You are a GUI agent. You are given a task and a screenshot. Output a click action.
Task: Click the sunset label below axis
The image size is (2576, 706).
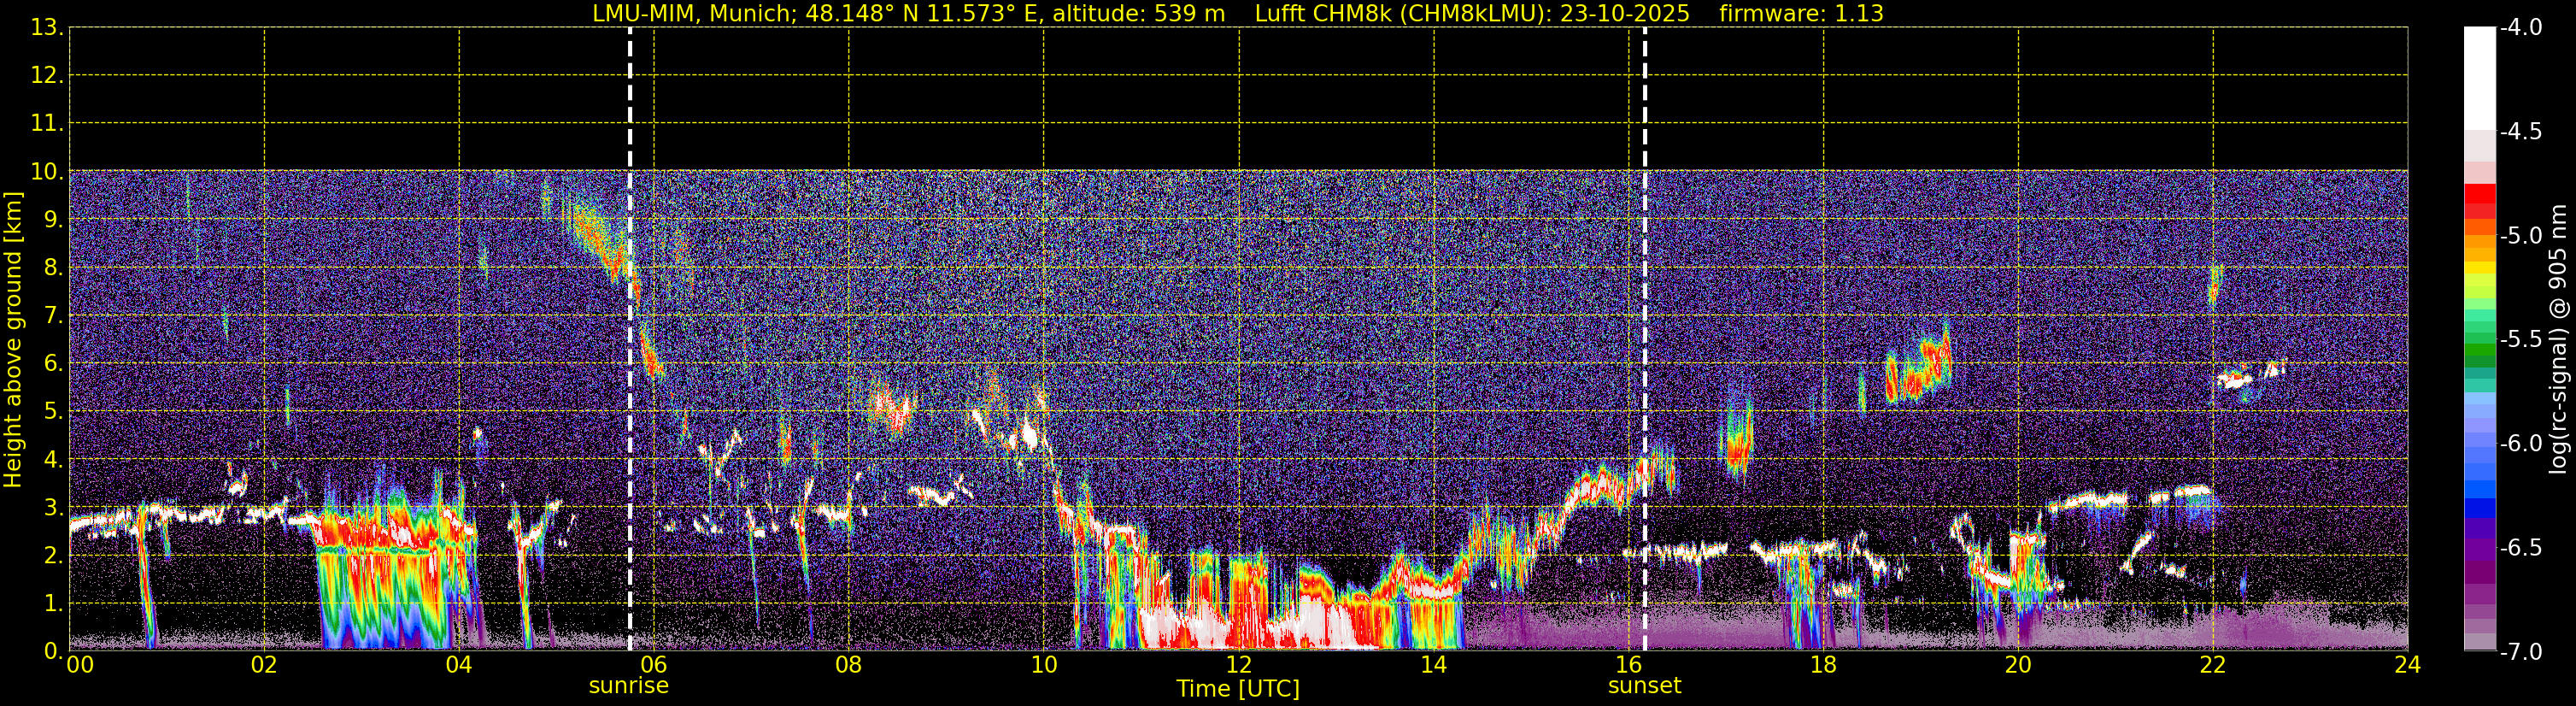click(1644, 686)
